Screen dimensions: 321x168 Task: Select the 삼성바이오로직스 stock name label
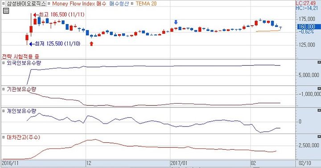[26, 4]
